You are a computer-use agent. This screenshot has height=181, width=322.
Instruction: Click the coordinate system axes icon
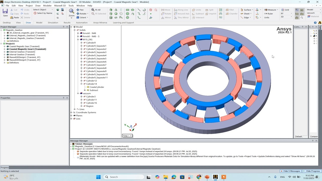pyautogui.click(x=257, y=10)
